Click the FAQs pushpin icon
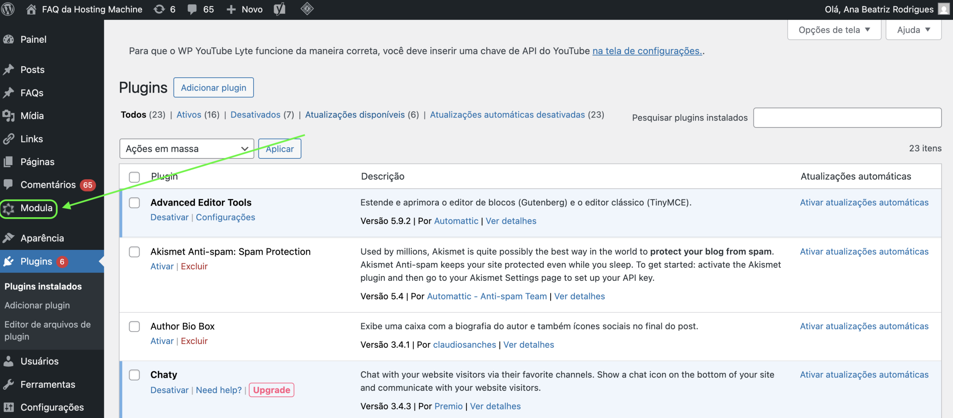Image resolution: width=953 pixels, height=418 pixels. point(9,93)
